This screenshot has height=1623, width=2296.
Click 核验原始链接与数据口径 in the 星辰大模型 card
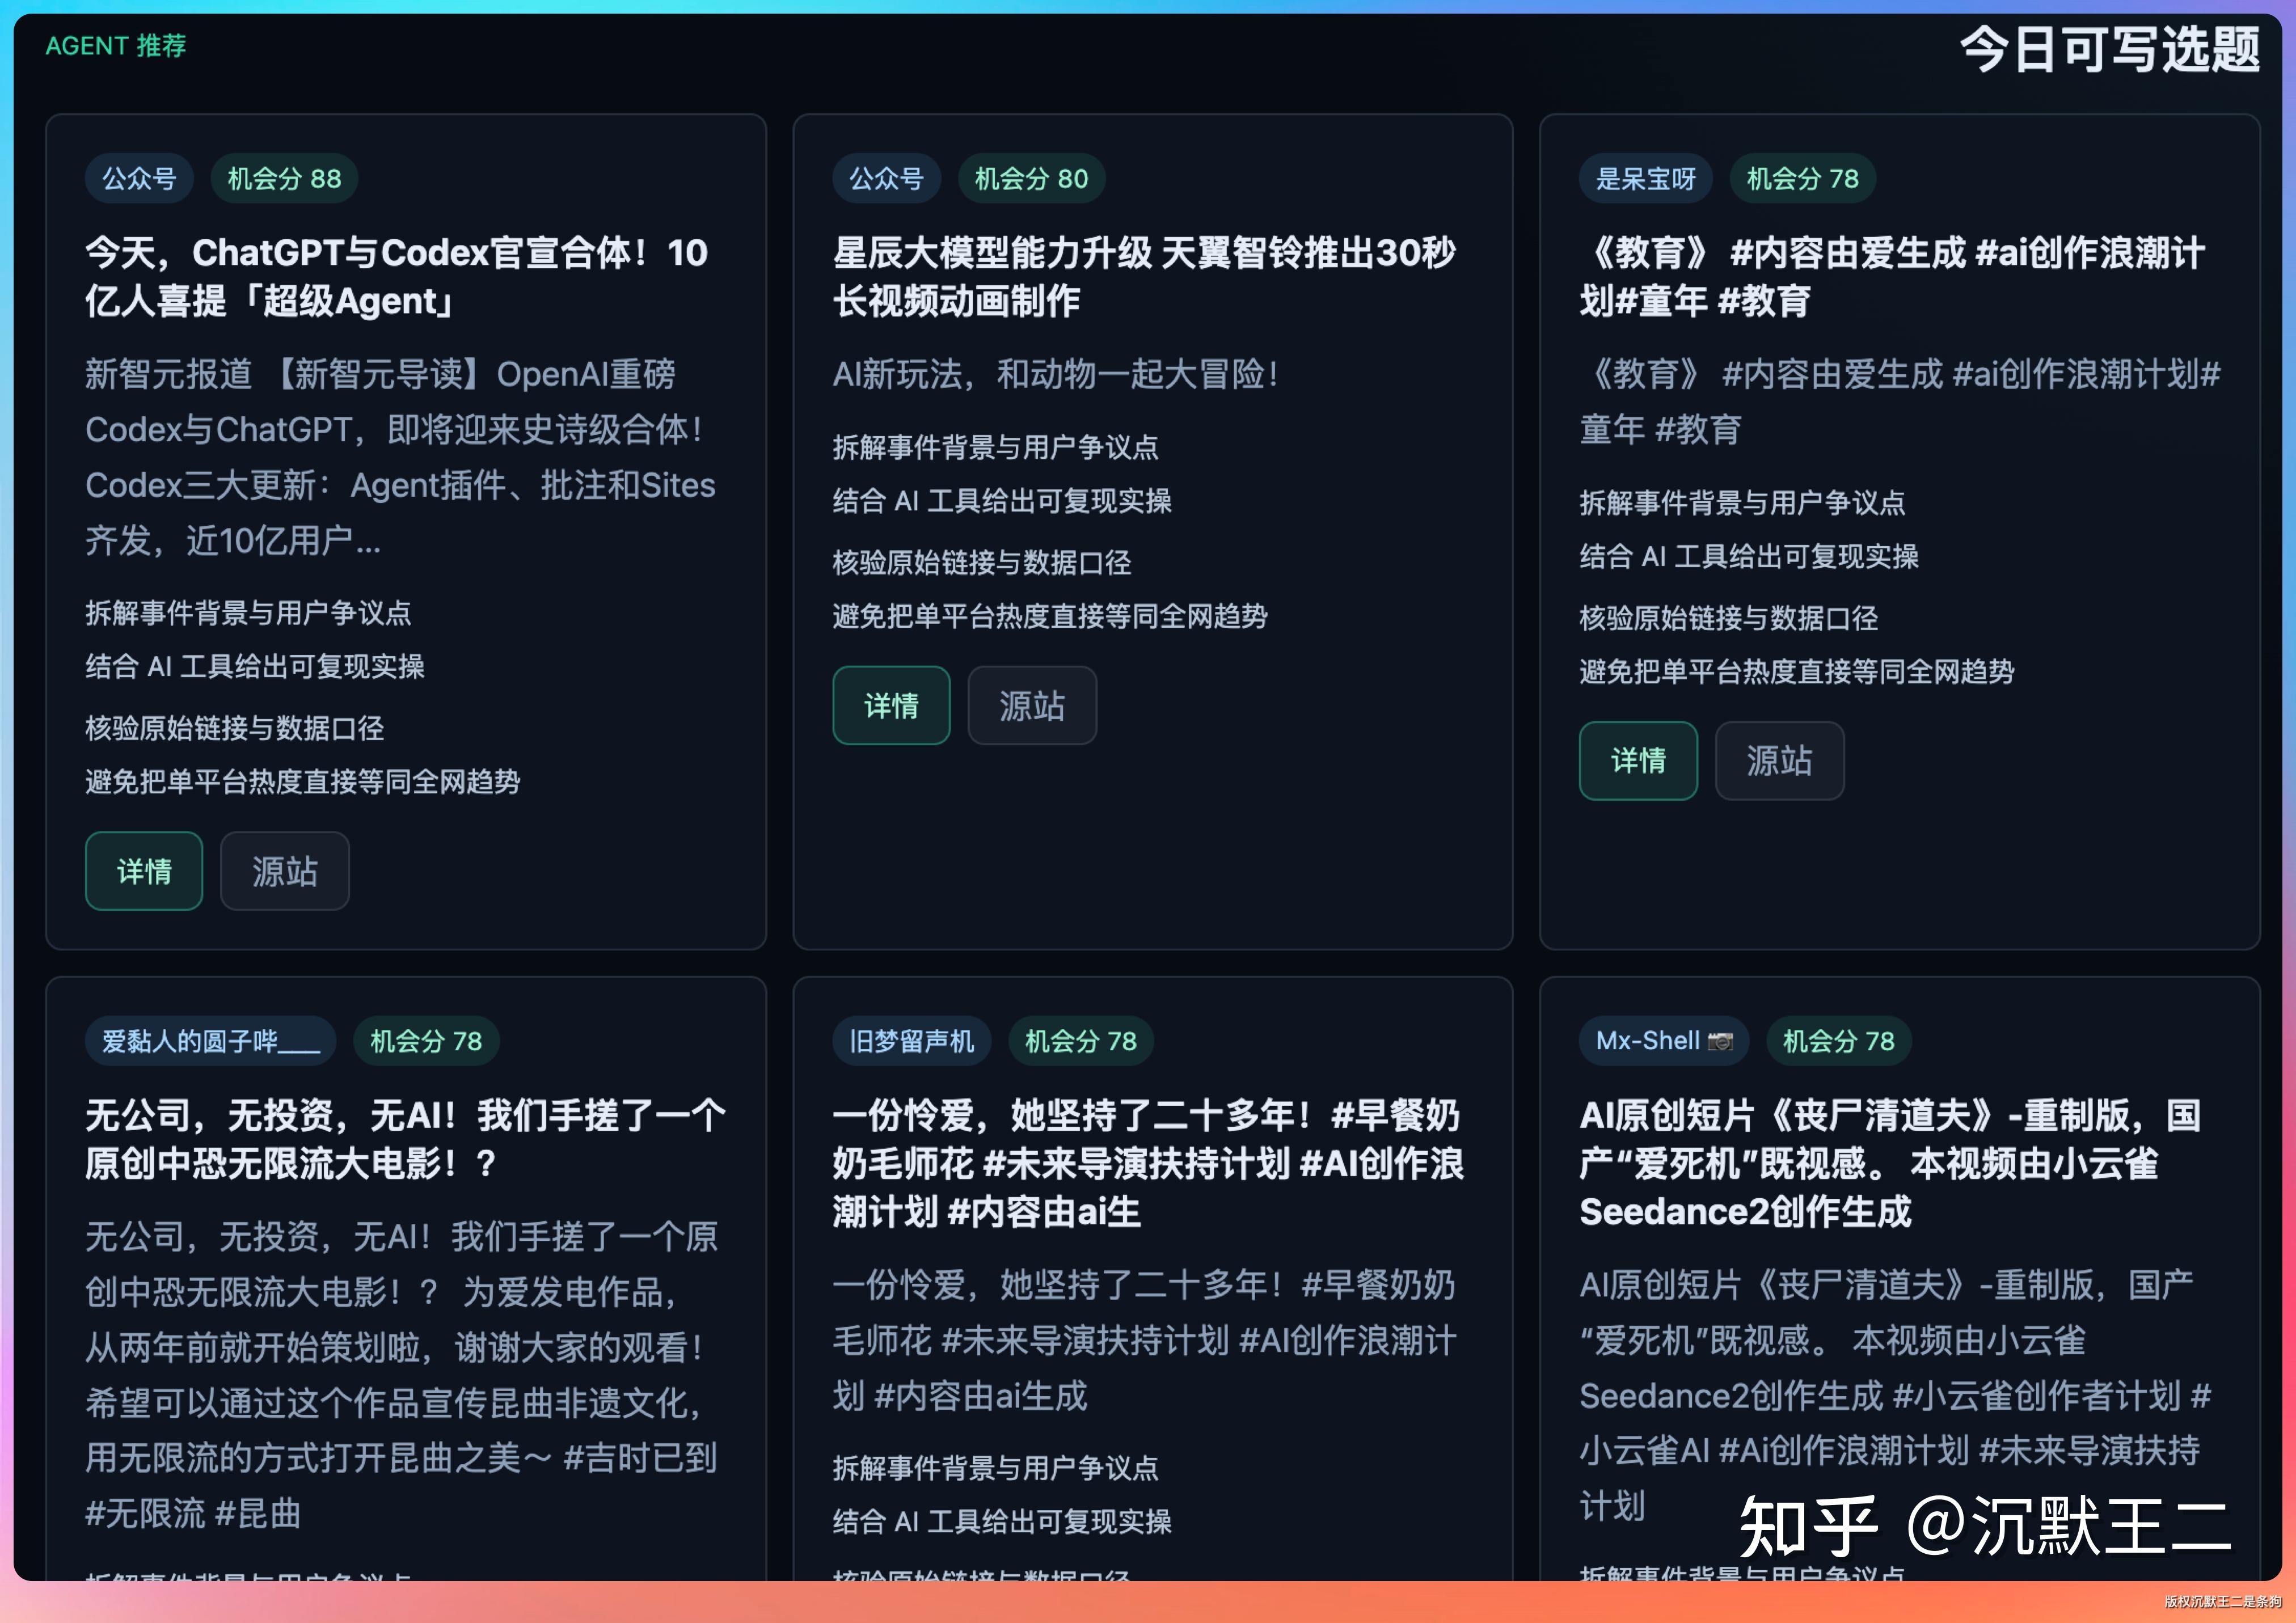pyautogui.click(x=982, y=562)
